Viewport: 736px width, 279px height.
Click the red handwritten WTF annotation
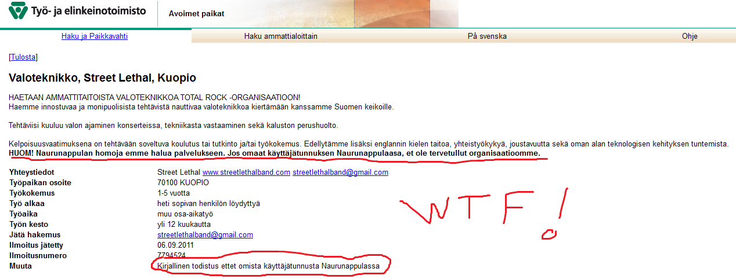(x=481, y=212)
